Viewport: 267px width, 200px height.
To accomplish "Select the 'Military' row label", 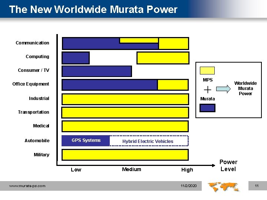I will [42, 155].
